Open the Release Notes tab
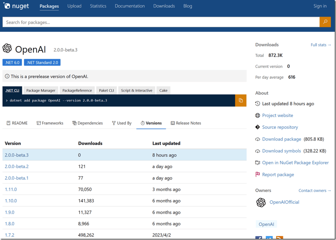 click(x=186, y=123)
